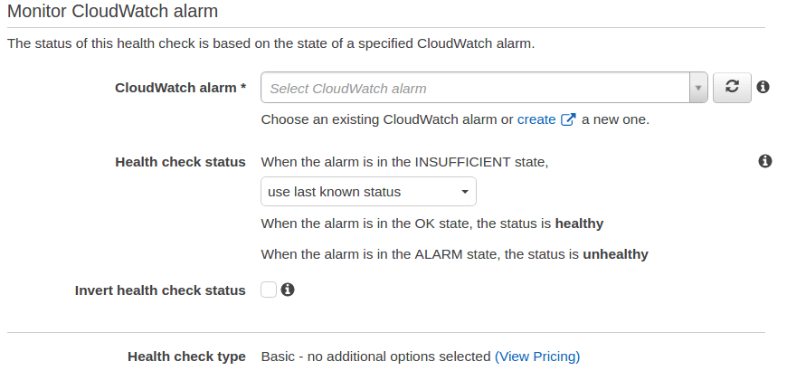Click the 'Invert health check status' label

[x=160, y=290]
